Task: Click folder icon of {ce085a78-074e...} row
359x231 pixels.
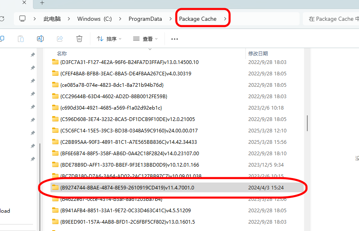Action: 55,85
